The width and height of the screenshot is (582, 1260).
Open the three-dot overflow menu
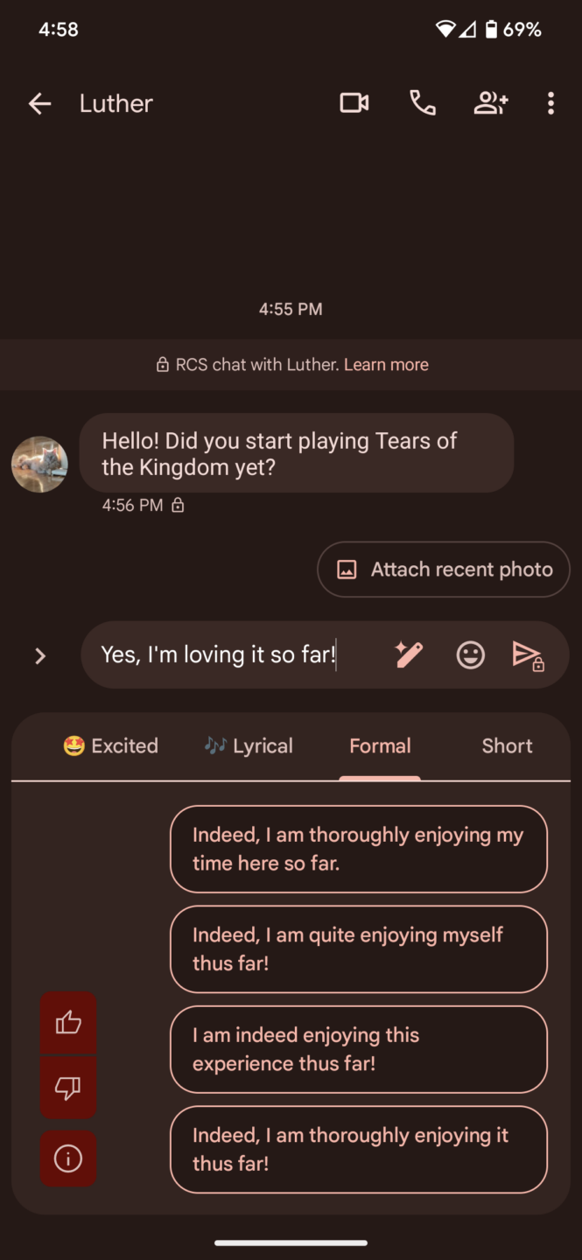(550, 103)
